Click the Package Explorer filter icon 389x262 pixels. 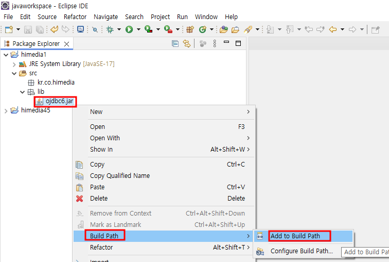coord(203,44)
